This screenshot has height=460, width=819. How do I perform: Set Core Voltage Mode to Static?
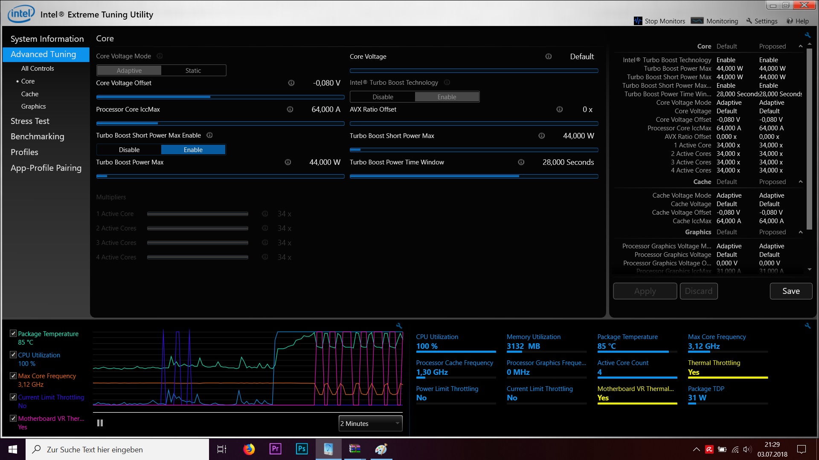193,71
